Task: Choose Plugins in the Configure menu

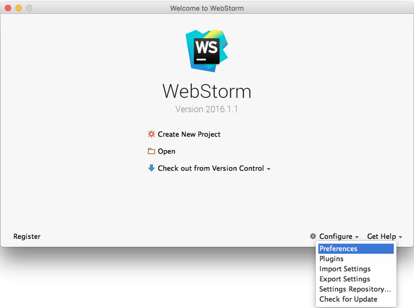Action: pos(332,259)
